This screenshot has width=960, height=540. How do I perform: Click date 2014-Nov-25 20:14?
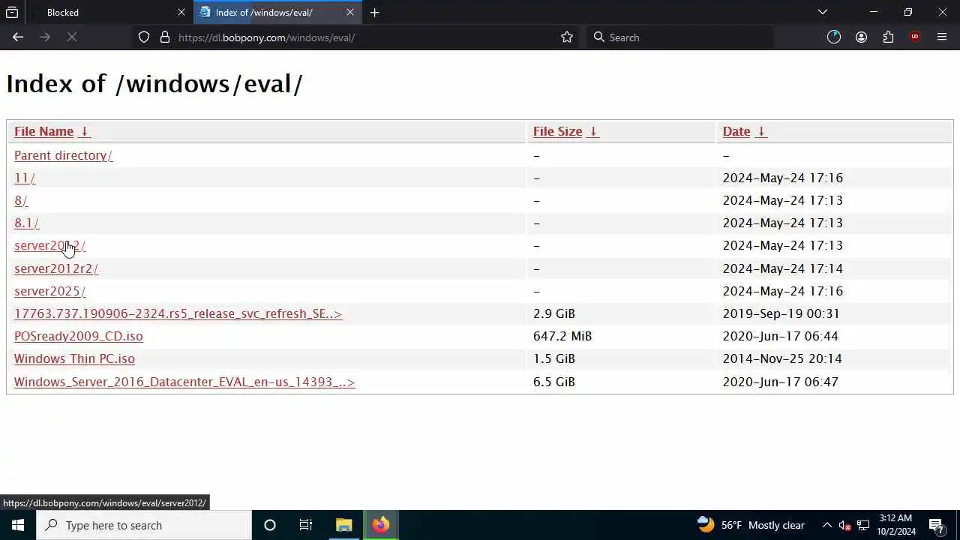click(782, 358)
